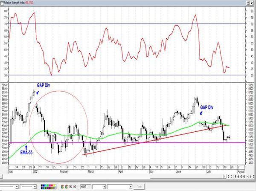Click the four-way crosshair icon
Viewport: 256px width, 191px height.
(x=239, y=177)
